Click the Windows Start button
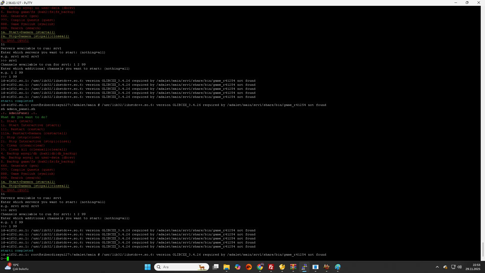 click(148, 267)
